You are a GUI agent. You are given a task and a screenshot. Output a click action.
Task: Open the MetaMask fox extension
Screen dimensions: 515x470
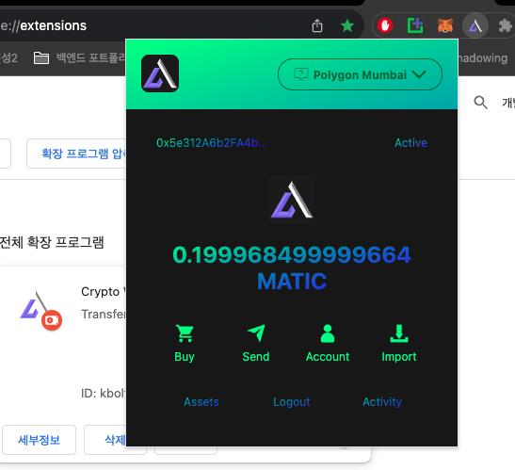click(445, 25)
